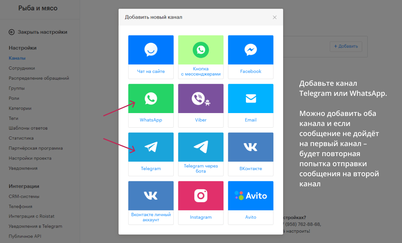This screenshot has width=402, height=243.
Task: Click the Telegram через бота caption
Action: 201,168
